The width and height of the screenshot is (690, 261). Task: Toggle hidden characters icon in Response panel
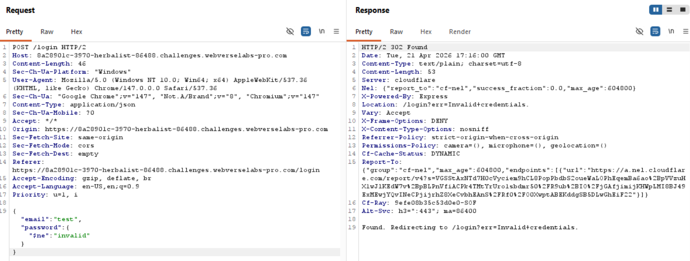[x=639, y=31]
